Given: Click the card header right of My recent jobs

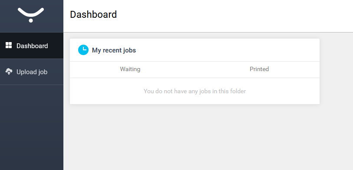Looking at the screenshot, I should tap(228, 50).
